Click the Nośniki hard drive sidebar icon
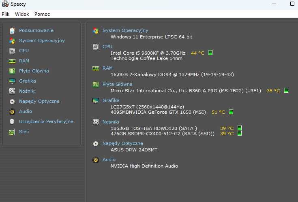Image resolution: width=298 pixels, height=202 pixels. 12,91
